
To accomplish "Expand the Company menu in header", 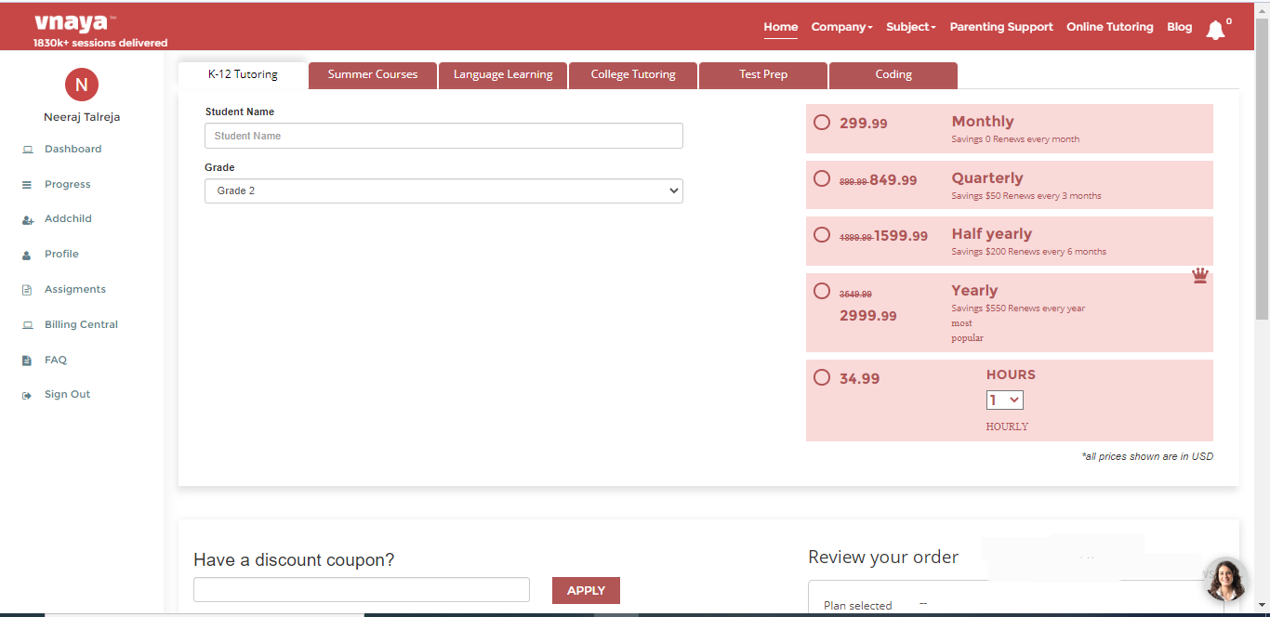I will click(841, 27).
